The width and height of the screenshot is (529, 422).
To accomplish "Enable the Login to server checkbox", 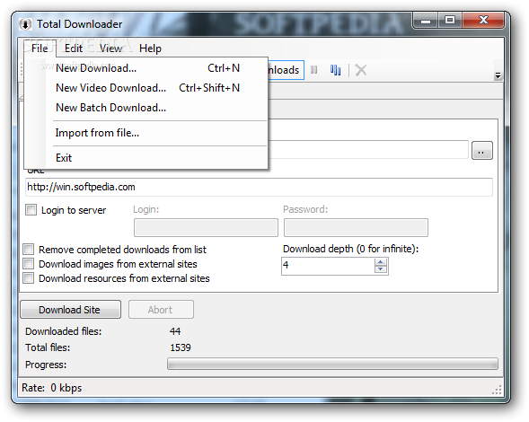I will coord(31,210).
